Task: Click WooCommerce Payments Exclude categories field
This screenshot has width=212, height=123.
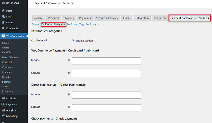Action: point(106,73)
